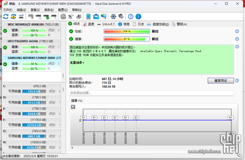Switch to the 综述 overview tab
The width and height of the screenshot is (245, 160).
tap(74, 24)
